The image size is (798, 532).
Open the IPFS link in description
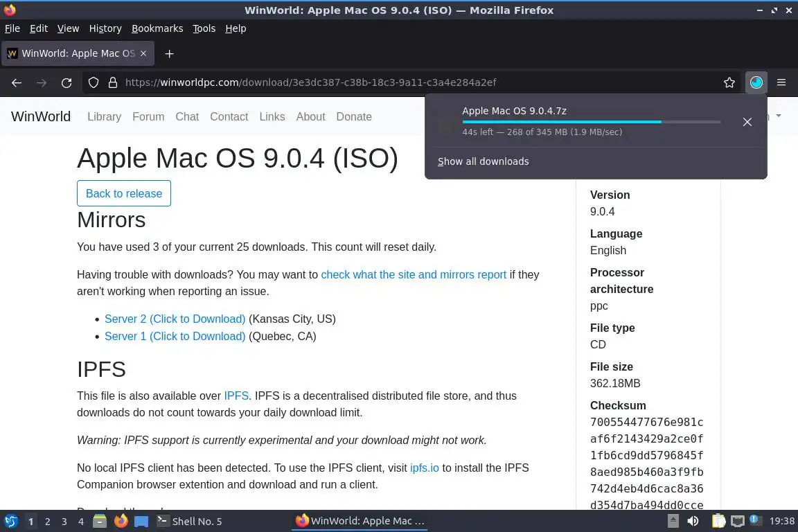tap(236, 396)
